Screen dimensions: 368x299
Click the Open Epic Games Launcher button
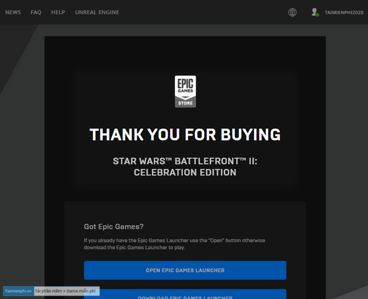pos(185,270)
